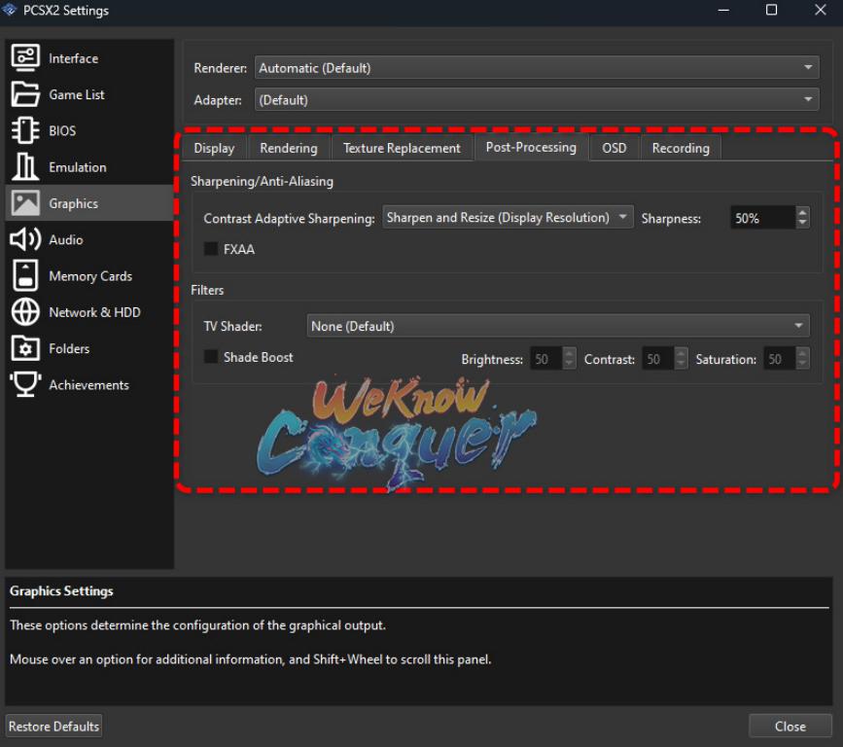Click the Network & HDD globe icon

(25, 312)
